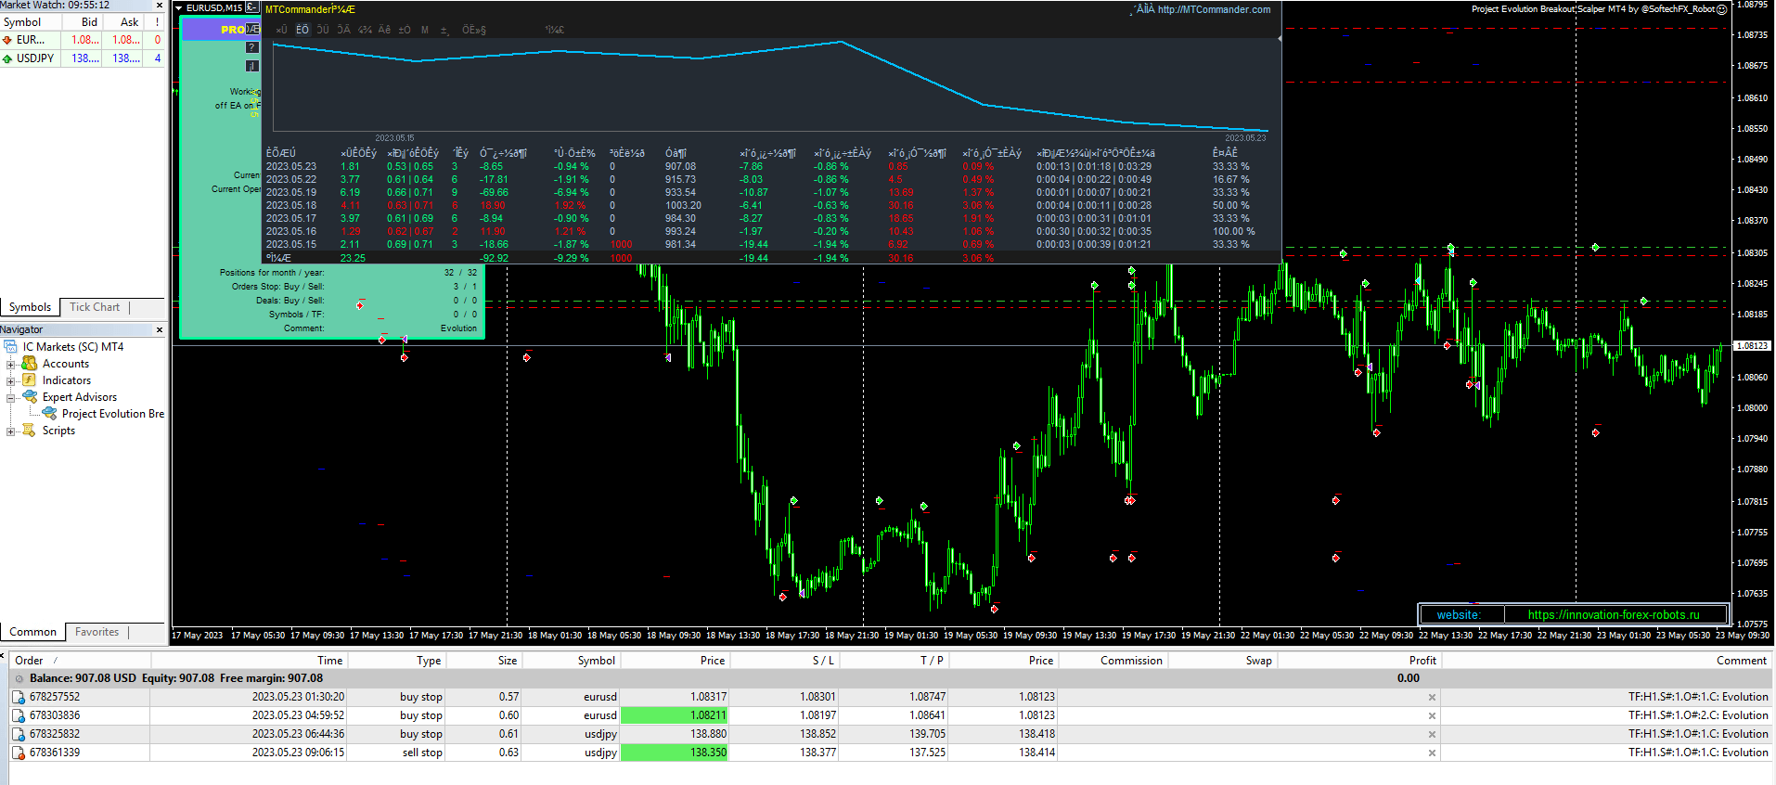Click the IC Markets terminal icon
Screen dimensions: 1776x785
[x=11, y=347]
